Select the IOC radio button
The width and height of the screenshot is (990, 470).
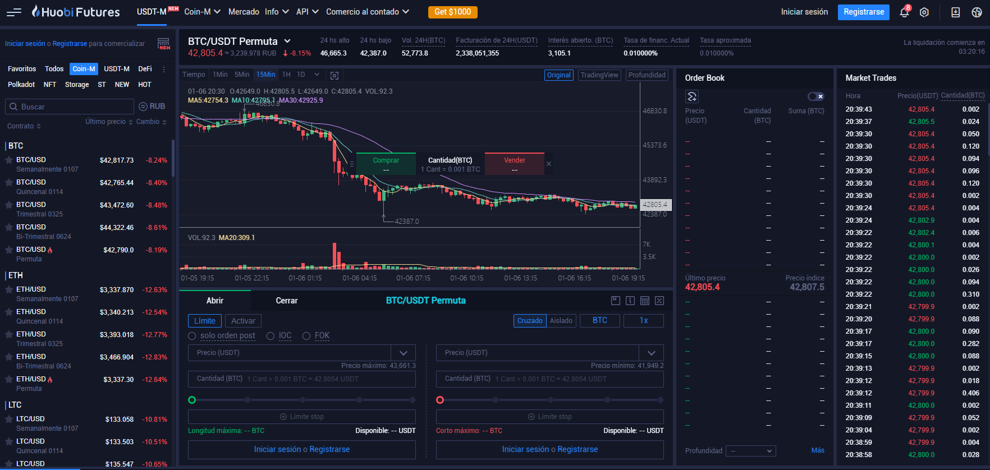coord(271,336)
